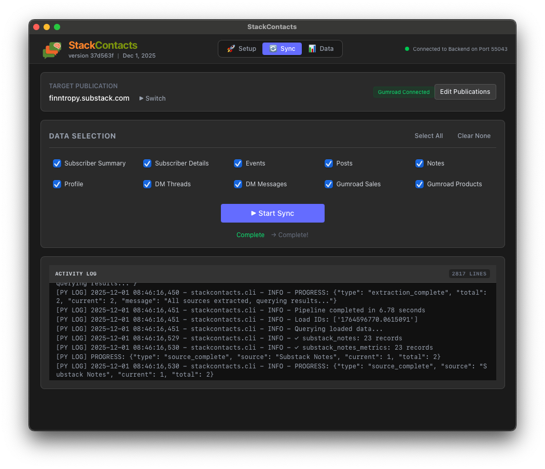Viewport: 545px width, 469px height.
Task: Open the Data tab
Action: pos(321,49)
